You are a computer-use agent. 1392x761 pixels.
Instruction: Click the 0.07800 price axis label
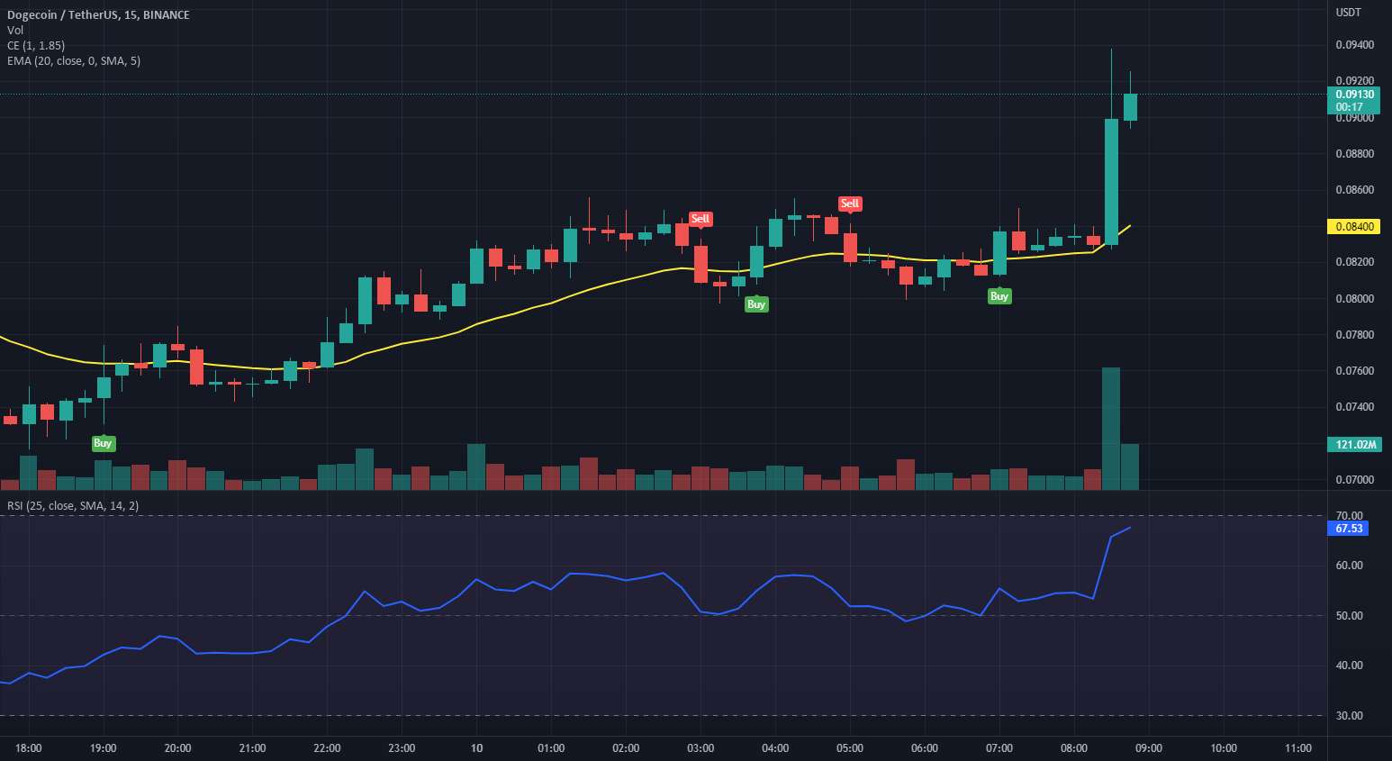click(1354, 335)
